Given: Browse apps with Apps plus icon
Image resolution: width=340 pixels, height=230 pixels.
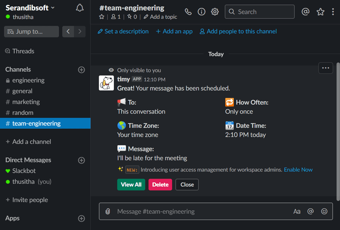Looking at the screenshot, I should click(x=81, y=218).
